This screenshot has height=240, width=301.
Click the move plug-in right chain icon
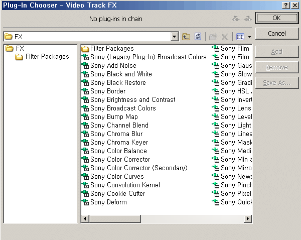tap(248, 19)
